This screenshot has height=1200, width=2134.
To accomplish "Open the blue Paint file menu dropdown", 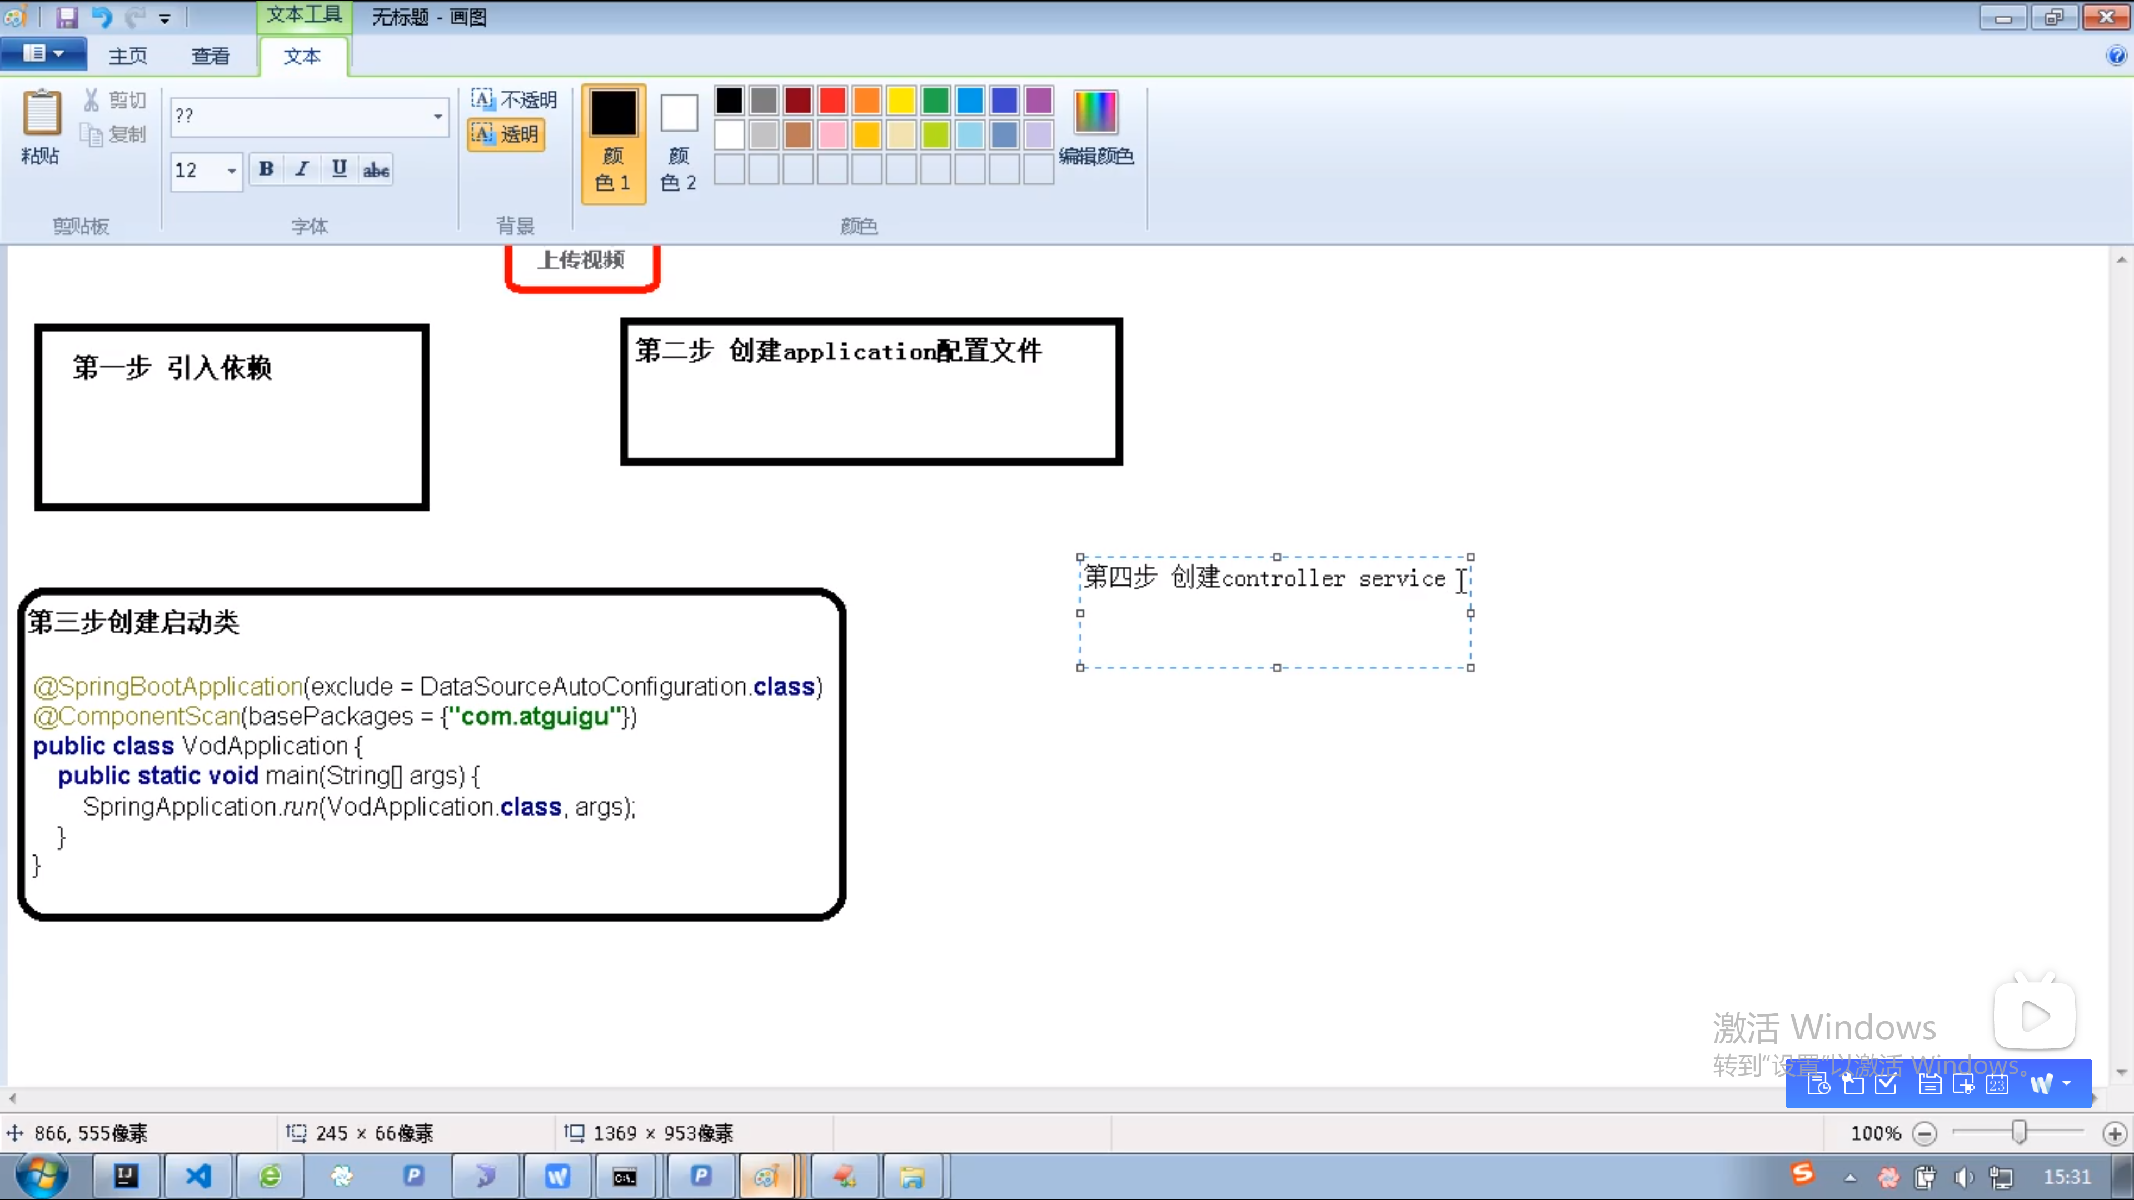I will tap(43, 54).
